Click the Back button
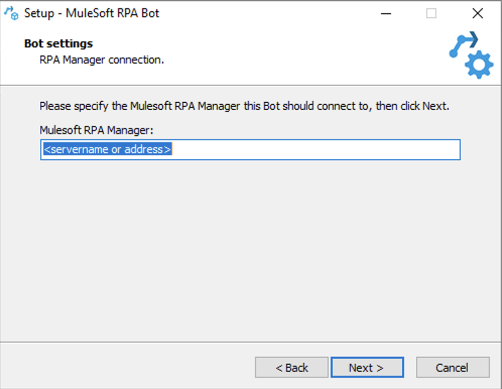 click(291, 367)
